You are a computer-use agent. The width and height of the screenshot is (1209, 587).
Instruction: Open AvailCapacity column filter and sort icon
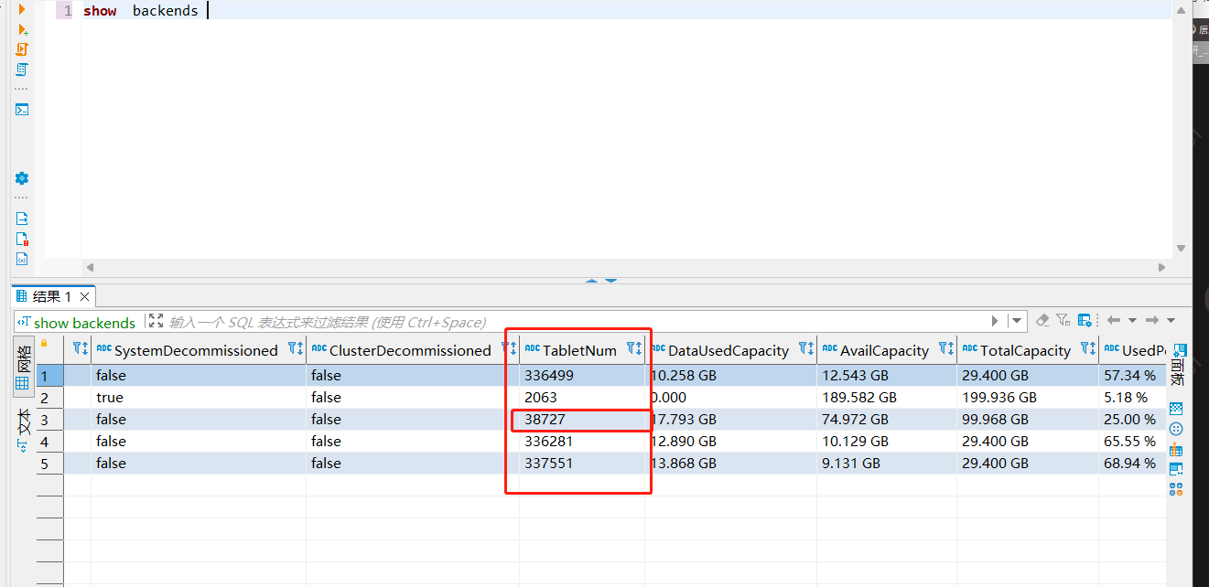tap(946, 348)
